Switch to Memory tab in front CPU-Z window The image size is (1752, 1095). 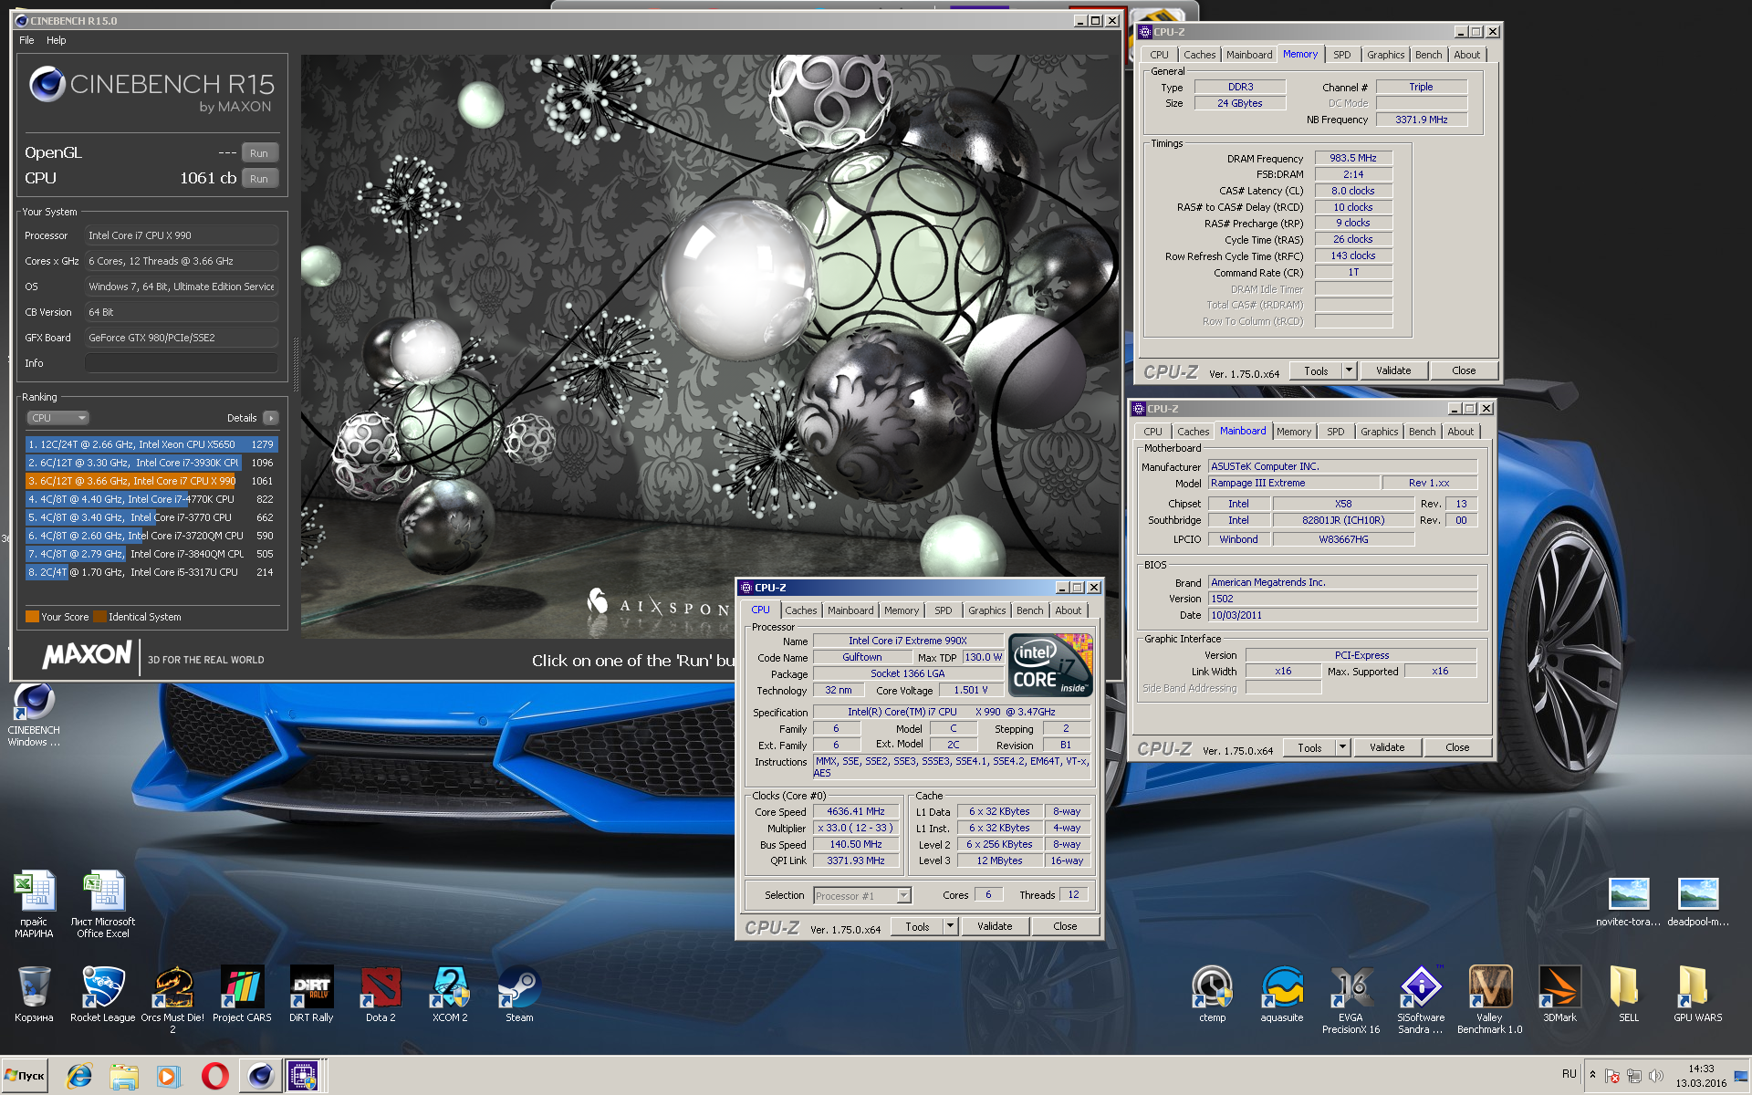[x=901, y=610]
